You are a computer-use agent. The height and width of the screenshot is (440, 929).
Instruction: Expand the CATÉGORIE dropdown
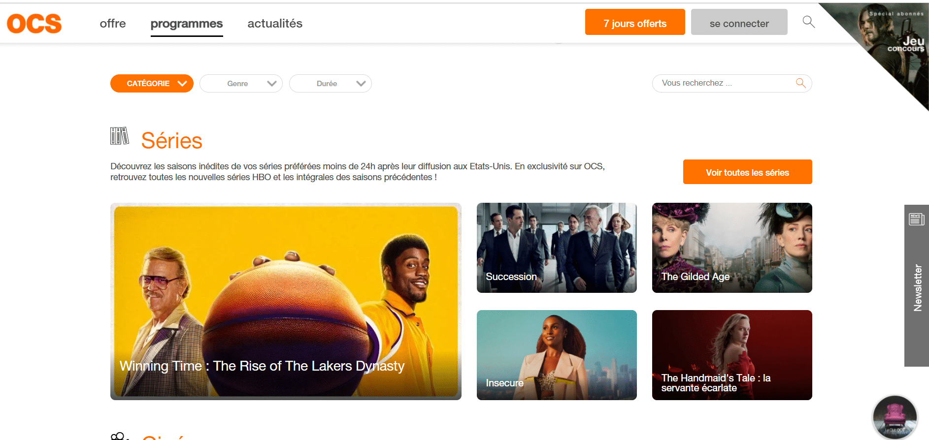(152, 84)
